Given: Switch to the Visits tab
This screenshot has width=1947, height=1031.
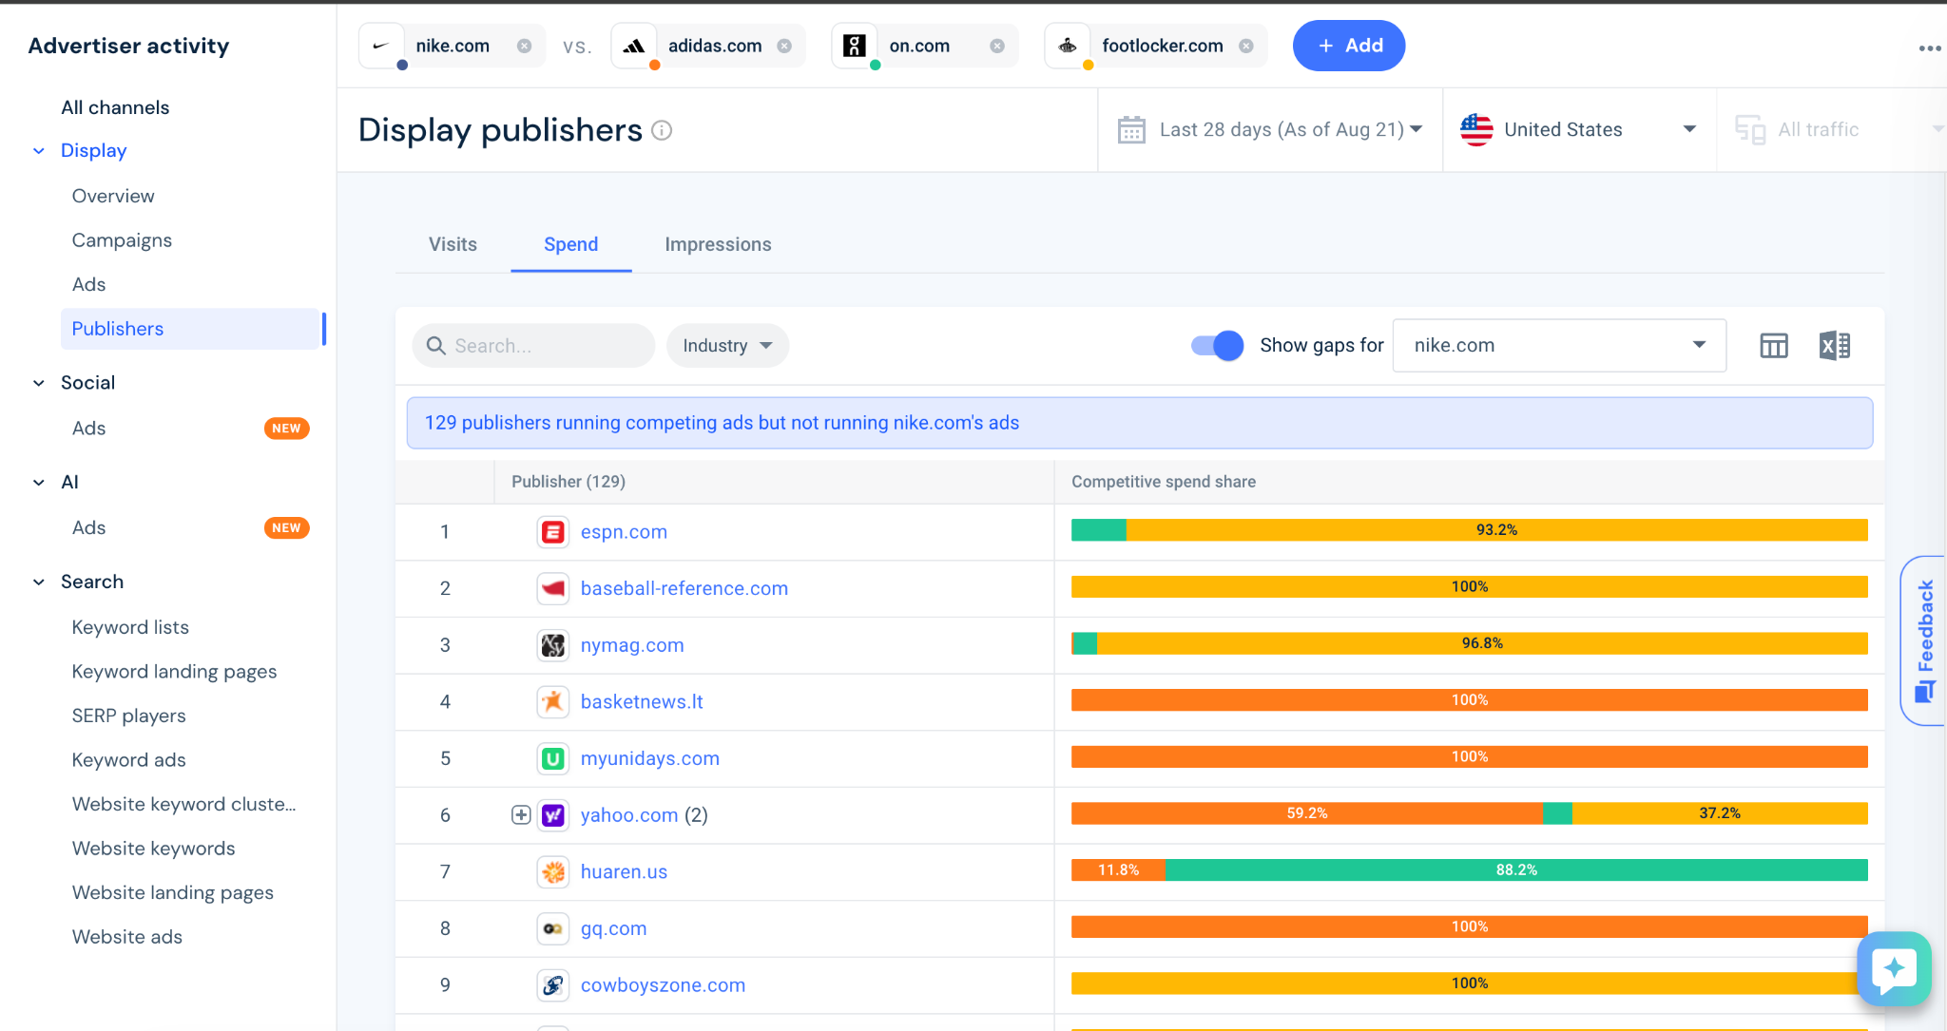Looking at the screenshot, I should click(x=453, y=244).
